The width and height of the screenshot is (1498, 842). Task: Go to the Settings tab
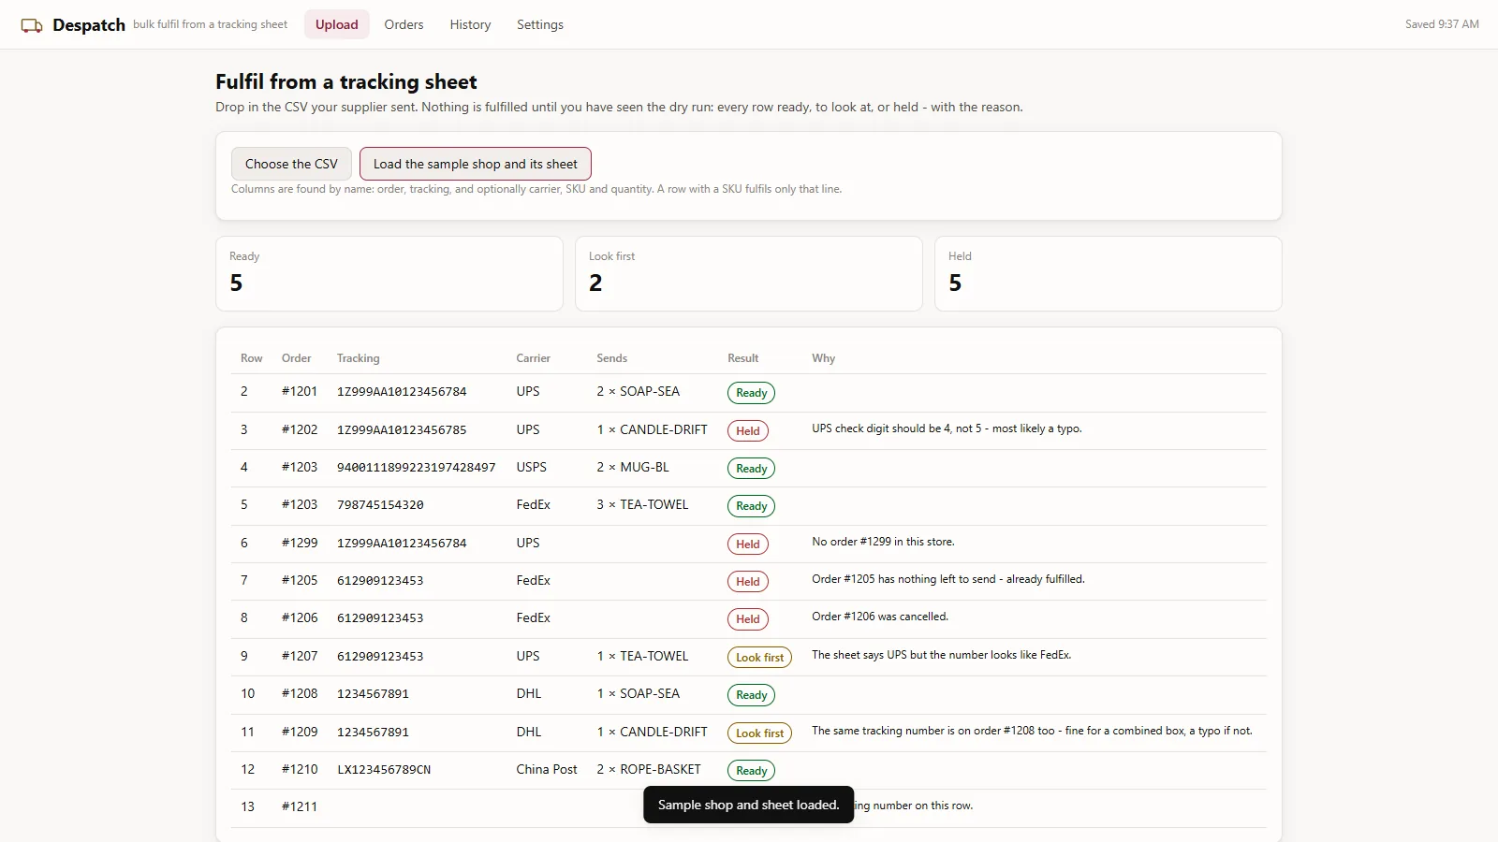coord(540,24)
